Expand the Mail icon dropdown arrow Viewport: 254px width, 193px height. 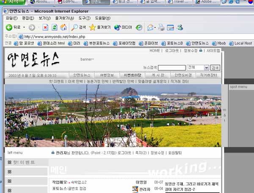pyautogui.click(x=155, y=28)
